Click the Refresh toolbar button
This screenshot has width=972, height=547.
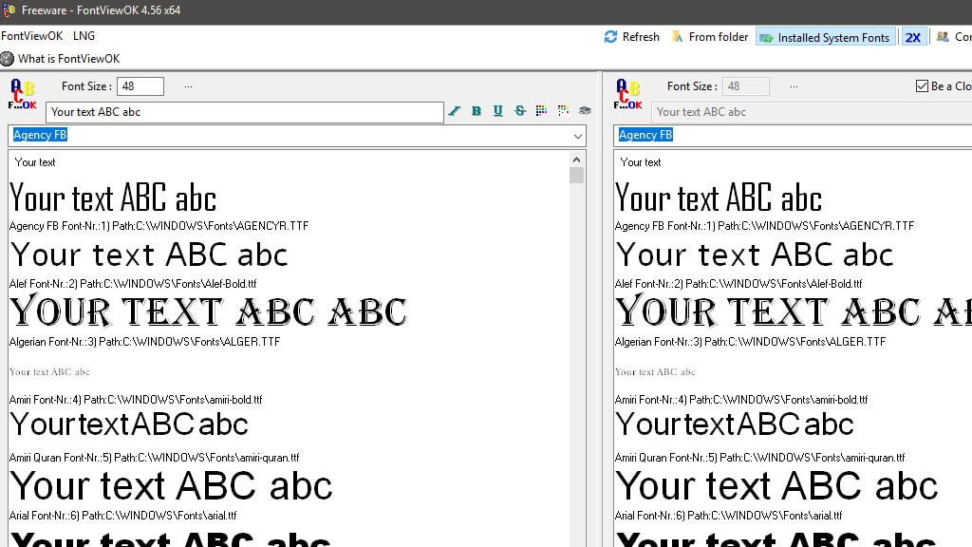[x=631, y=37]
